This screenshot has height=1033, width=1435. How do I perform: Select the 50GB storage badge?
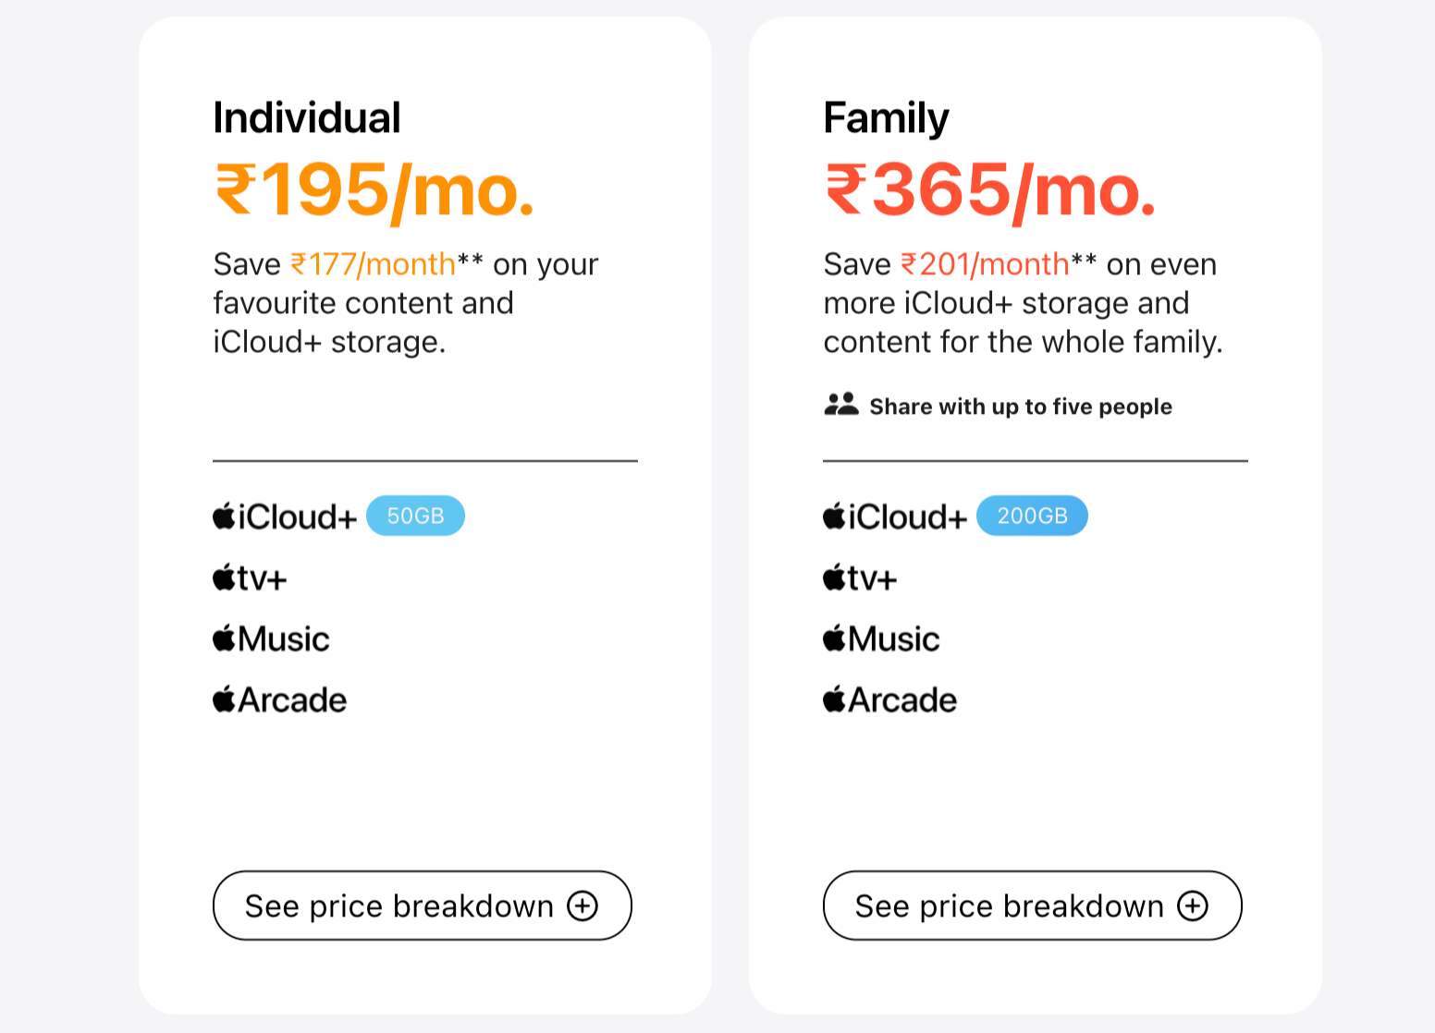(x=415, y=516)
